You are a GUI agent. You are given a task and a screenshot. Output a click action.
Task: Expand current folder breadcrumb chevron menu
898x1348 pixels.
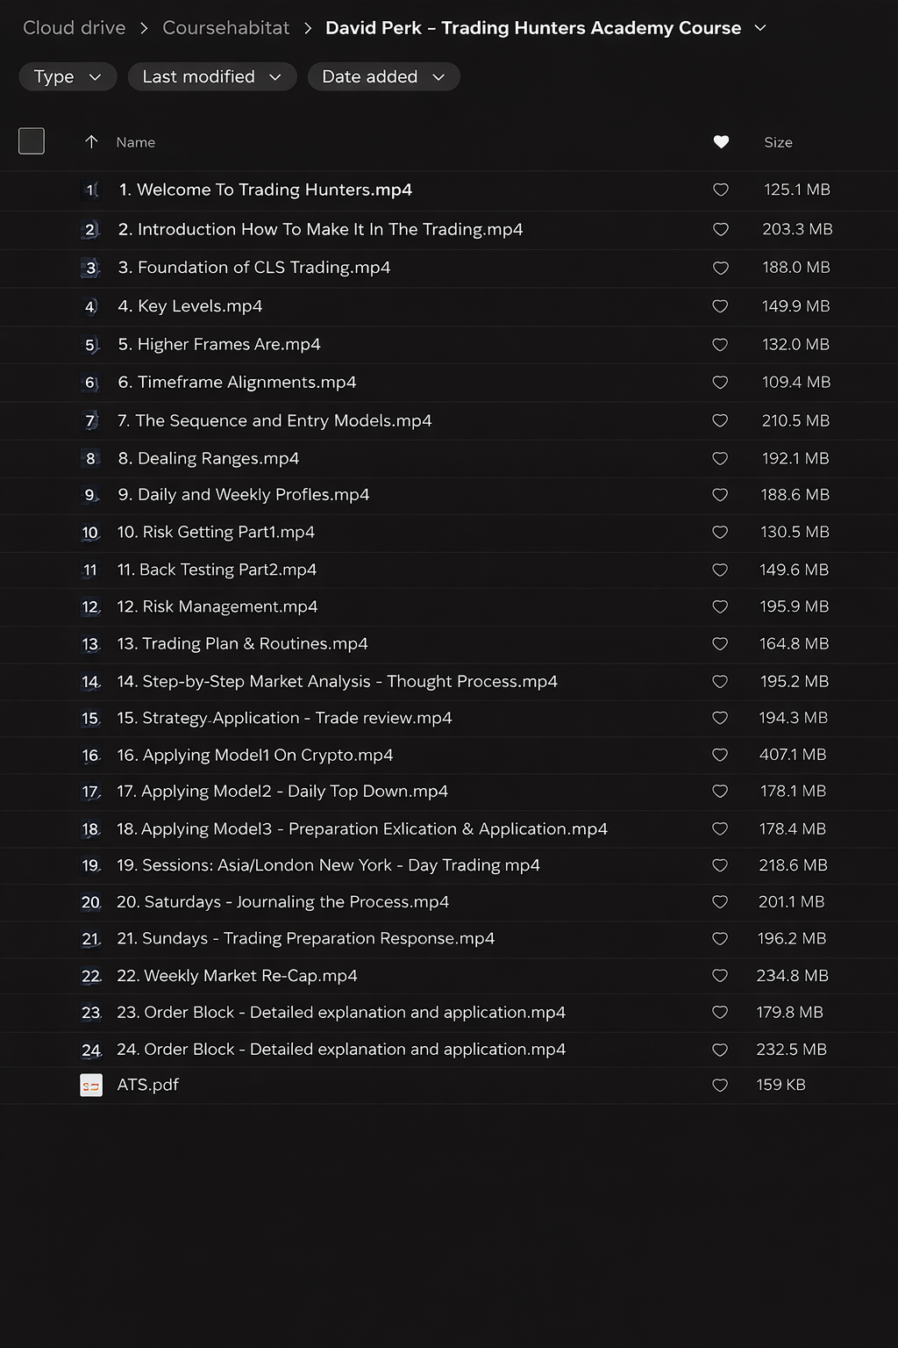760,28
